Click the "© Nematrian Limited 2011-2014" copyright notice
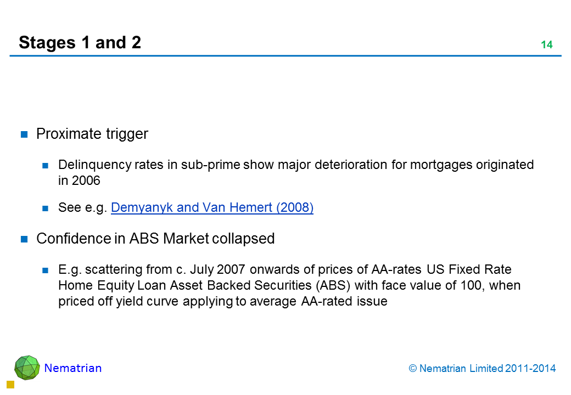The width and height of the screenshot is (571, 395). coord(483,369)
